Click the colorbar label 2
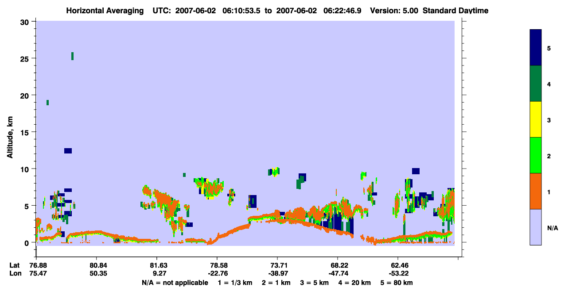The image size is (576, 295). [x=549, y=155]
